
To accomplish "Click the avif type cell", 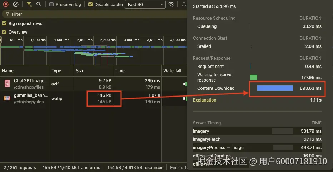I will tap(55, 84).
